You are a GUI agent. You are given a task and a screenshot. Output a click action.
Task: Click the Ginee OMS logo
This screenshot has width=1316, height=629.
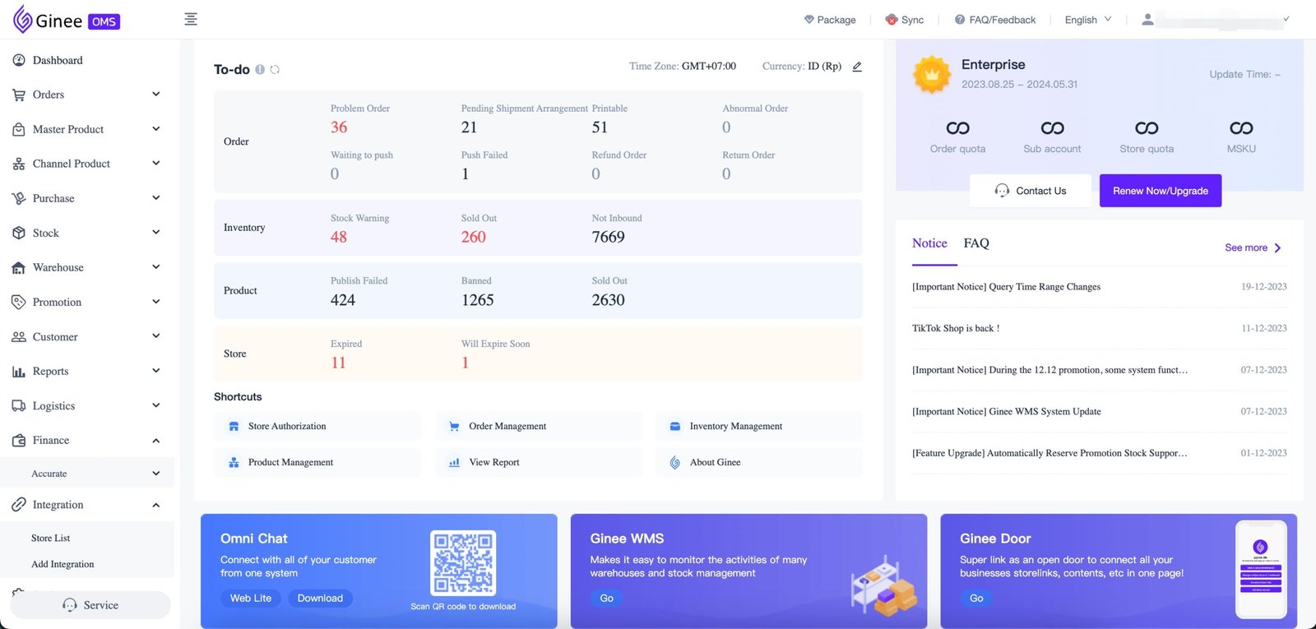coord(67,20)
